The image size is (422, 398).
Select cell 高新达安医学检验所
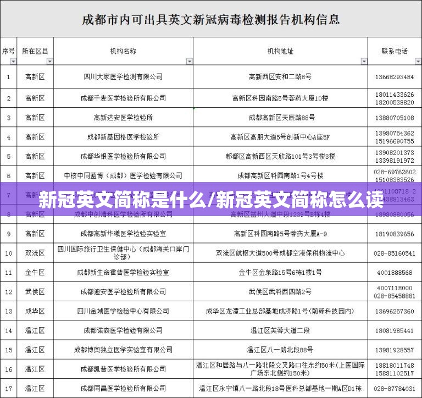(123, 118)
